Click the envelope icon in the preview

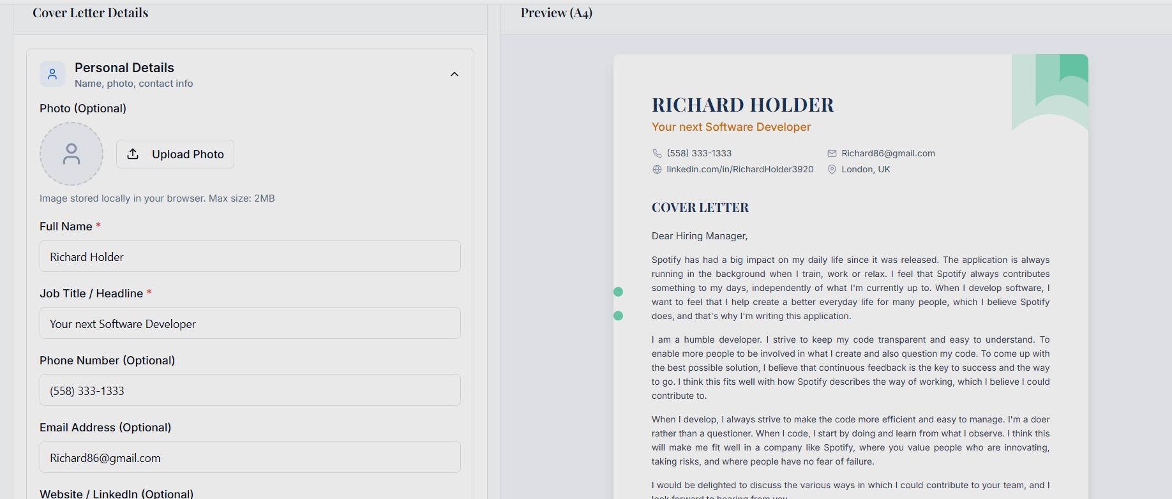[832, 153]
